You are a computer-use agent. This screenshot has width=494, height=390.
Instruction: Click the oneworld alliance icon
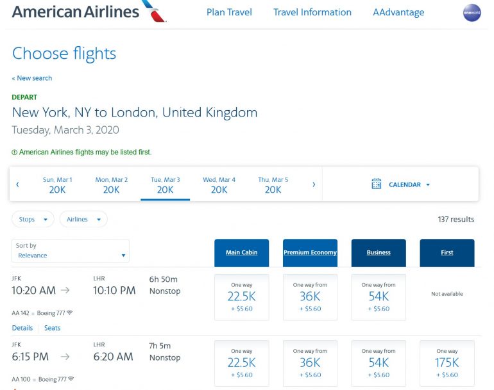point(472,13)
